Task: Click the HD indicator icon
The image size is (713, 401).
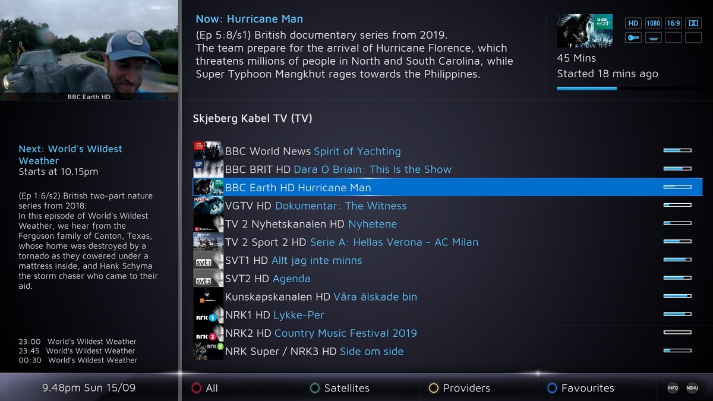Action: click(x=633, y=23)
